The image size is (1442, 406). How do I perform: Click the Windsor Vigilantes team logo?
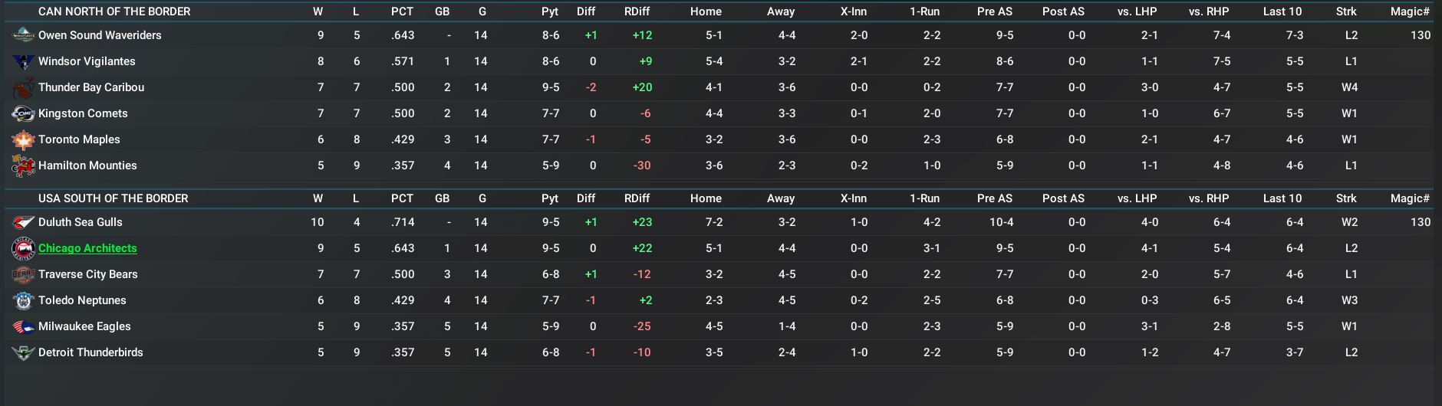tap(23, 61)
